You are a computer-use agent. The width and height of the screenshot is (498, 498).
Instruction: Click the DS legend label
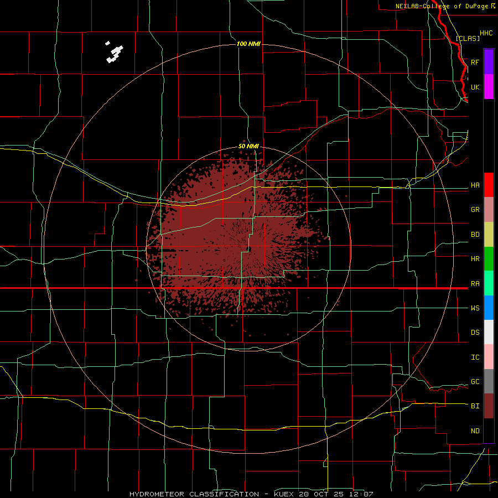click(475, 333)
